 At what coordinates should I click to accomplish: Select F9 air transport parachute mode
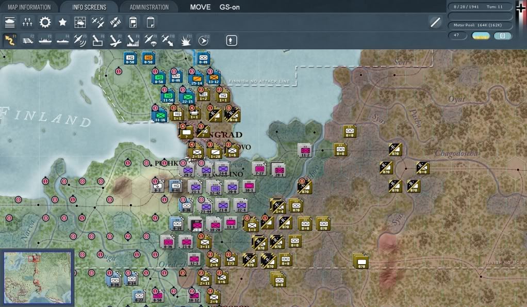150,40
